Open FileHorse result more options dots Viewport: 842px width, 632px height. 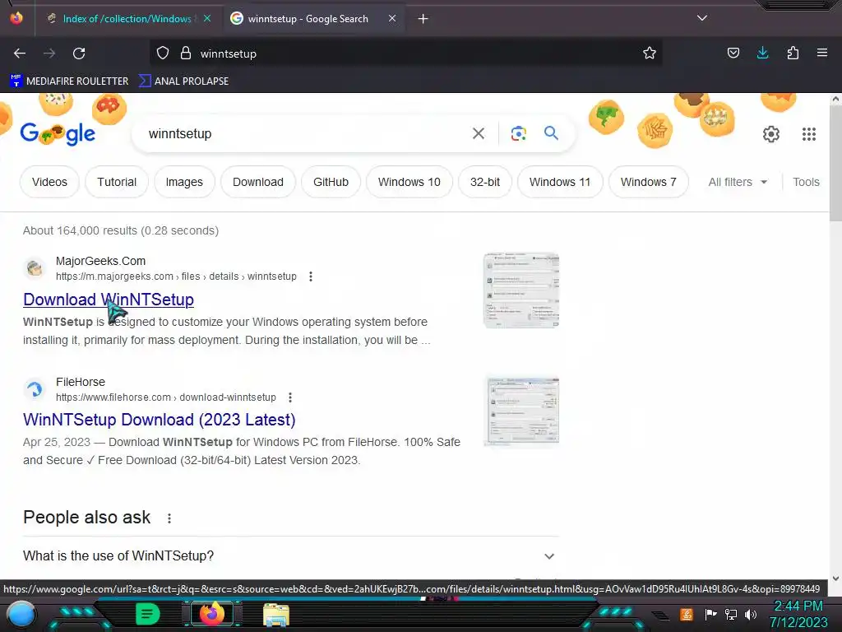290,397
